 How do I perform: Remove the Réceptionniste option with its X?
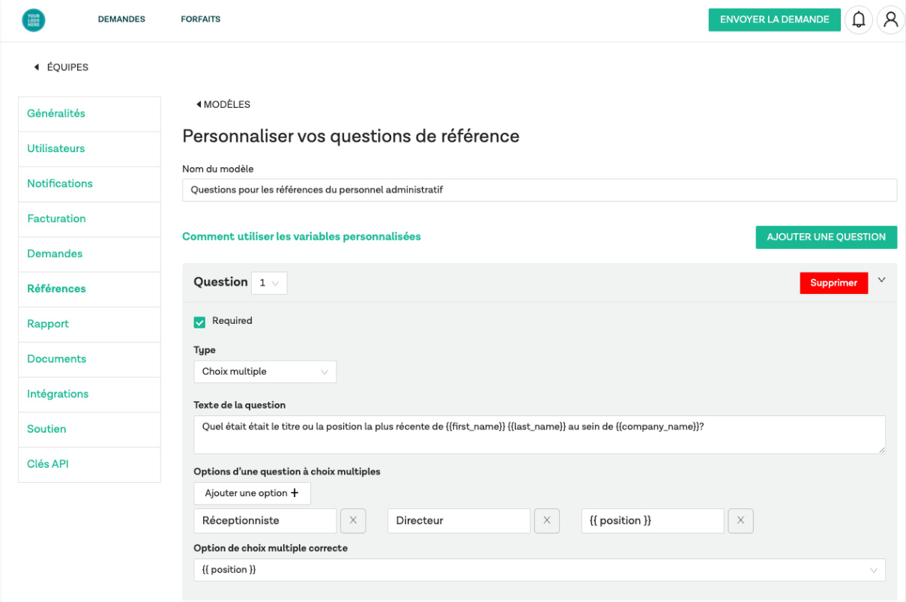(x=353, y=520)
